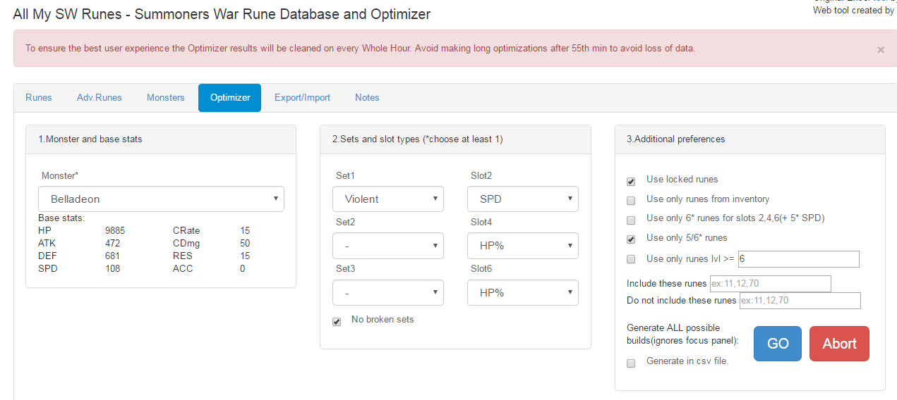Expand the Slot2 dropdown set to SPD
Image resolution: width=897 pixels, height=400 pixels.
click(523, 199)
